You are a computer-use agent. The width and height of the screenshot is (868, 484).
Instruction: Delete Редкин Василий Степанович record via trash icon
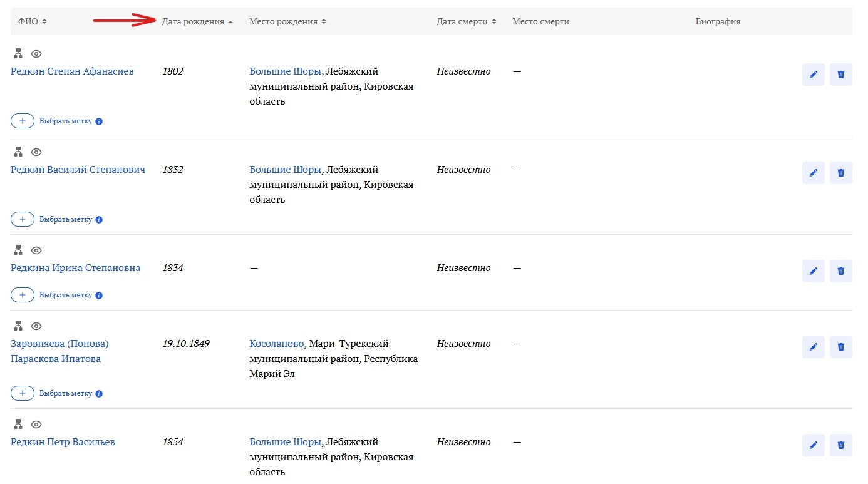(x=840, y=173)
